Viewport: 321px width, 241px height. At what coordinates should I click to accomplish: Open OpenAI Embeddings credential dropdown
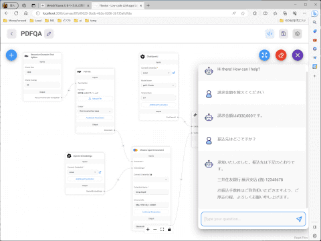82,172
